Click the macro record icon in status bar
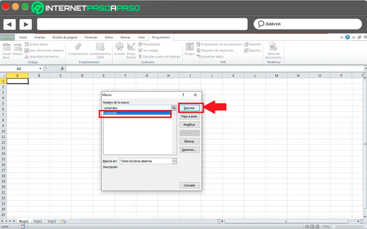The height and width of the screenshot is (229, 367). pyautogui.click(x=22, y=226)
